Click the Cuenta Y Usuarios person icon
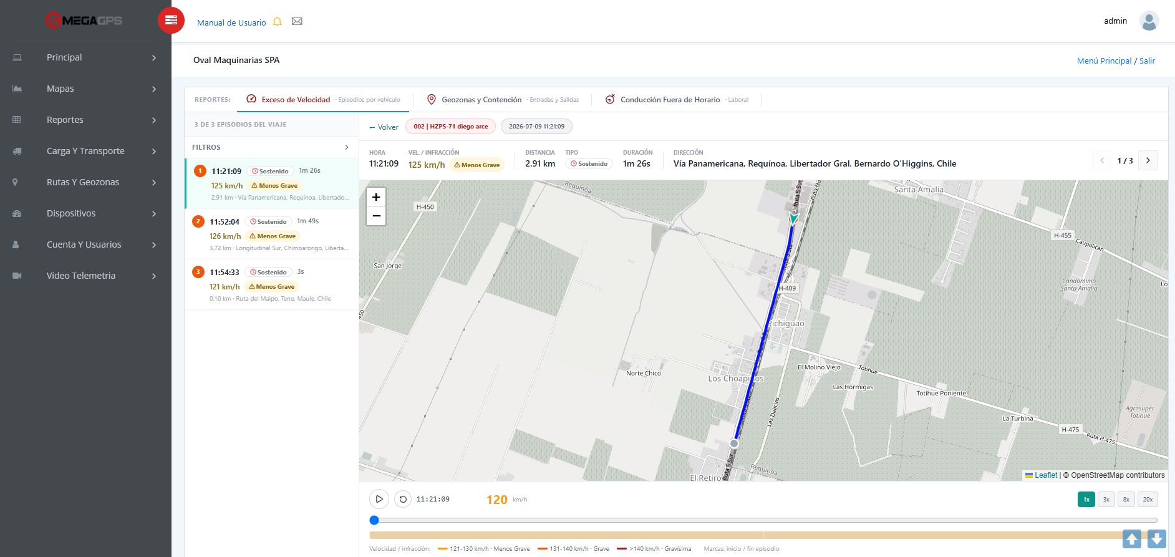1175x557 pixels. pos(16,245)
